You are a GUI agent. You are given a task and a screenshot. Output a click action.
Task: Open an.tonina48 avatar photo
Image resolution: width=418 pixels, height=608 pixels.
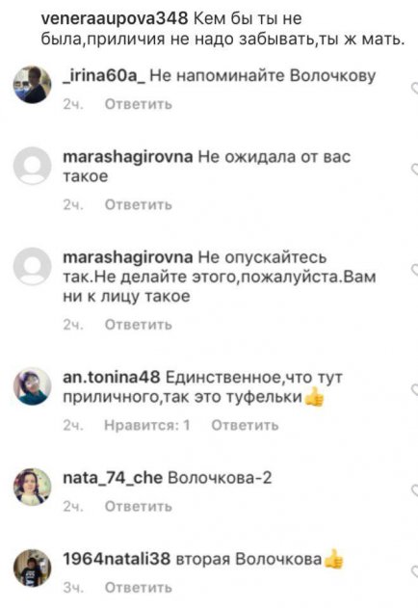click(32, 386)
